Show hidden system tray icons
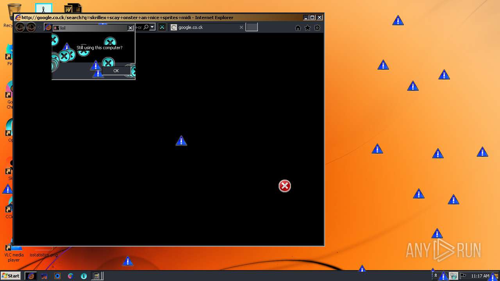500x281 pixels. coord(436,276)
